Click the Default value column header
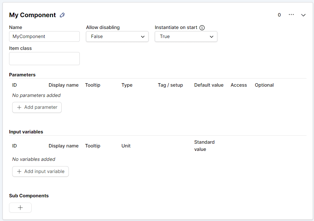This screenshot has height=221, width=314. pos(209,85)
